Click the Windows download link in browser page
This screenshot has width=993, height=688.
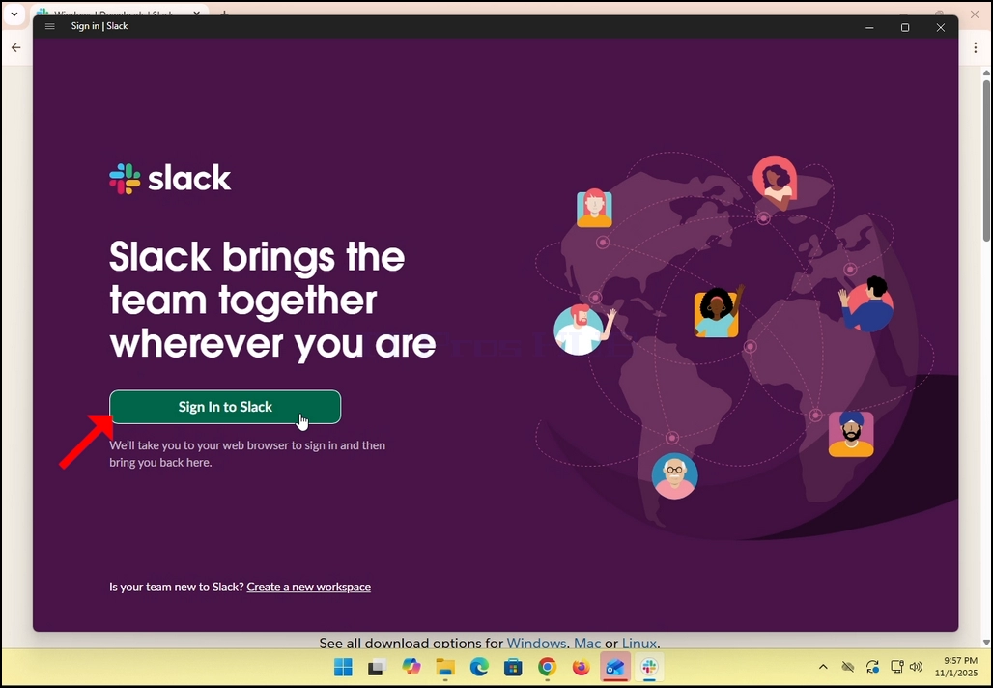click(536, 643)
